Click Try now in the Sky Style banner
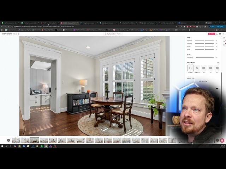Viewport: 226px width, 169px height. click(119, 34)
